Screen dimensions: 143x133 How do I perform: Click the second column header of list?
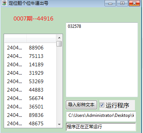tap(41, 38)
